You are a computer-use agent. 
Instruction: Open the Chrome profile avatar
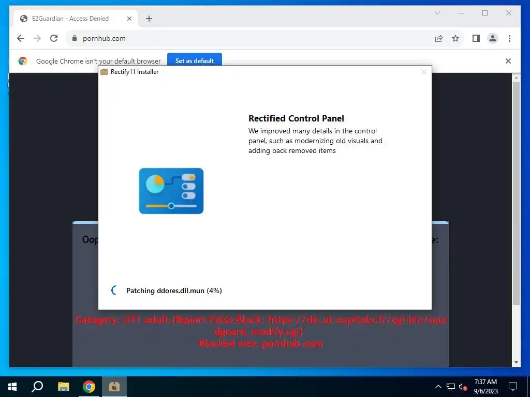point(493,38)
